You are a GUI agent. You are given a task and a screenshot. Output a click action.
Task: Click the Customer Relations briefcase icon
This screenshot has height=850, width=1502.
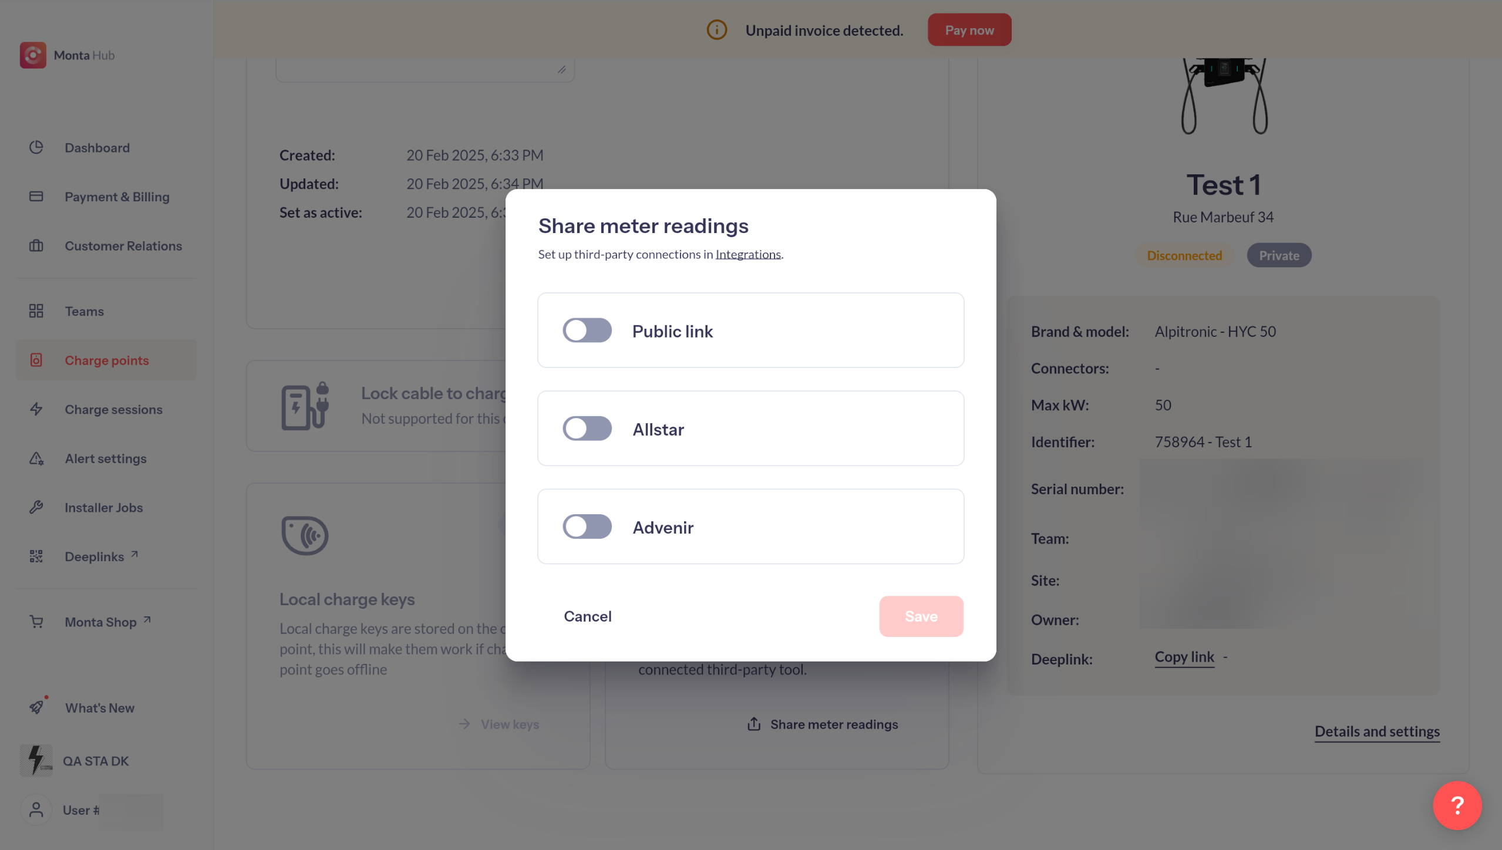[x=36, y=246]
